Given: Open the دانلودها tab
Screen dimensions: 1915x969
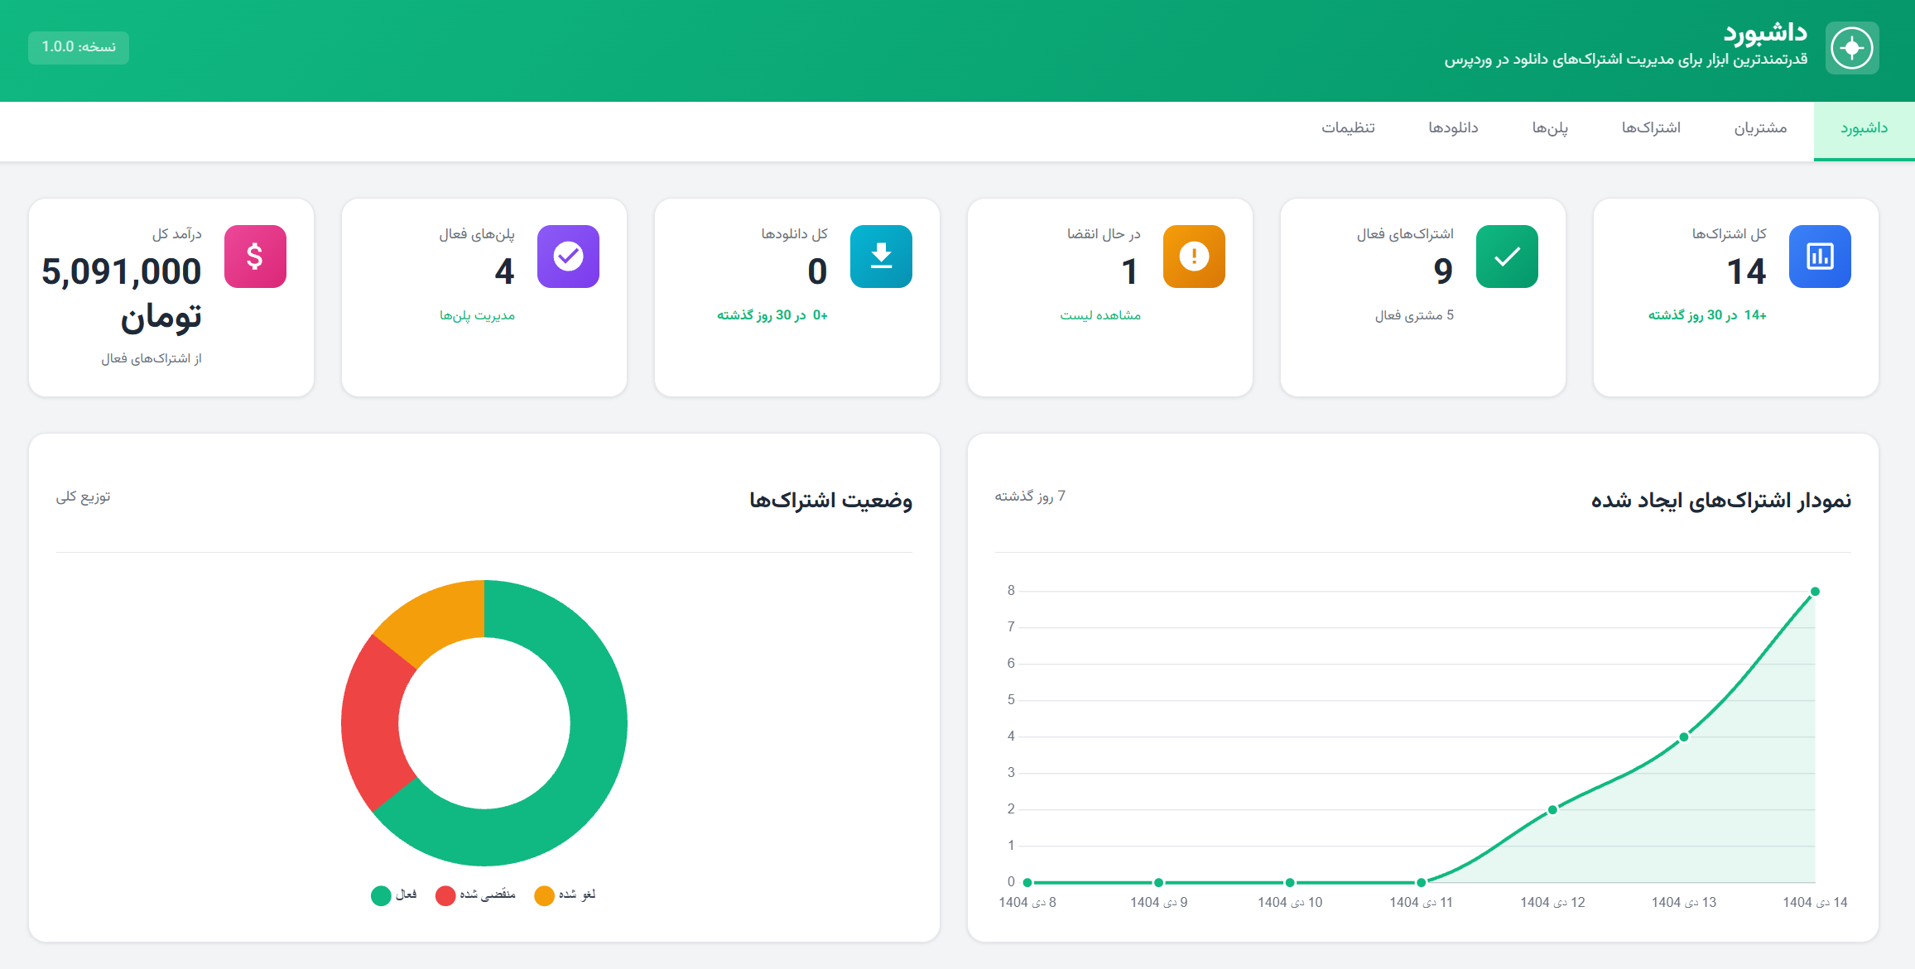Looking at the screenshot, I should coord(1453,128).
